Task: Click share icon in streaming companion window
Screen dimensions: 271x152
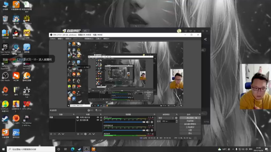Action: 205,39
